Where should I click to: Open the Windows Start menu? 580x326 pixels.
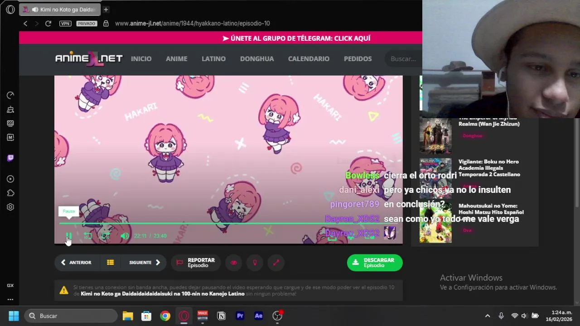click(x=14, y=316)
